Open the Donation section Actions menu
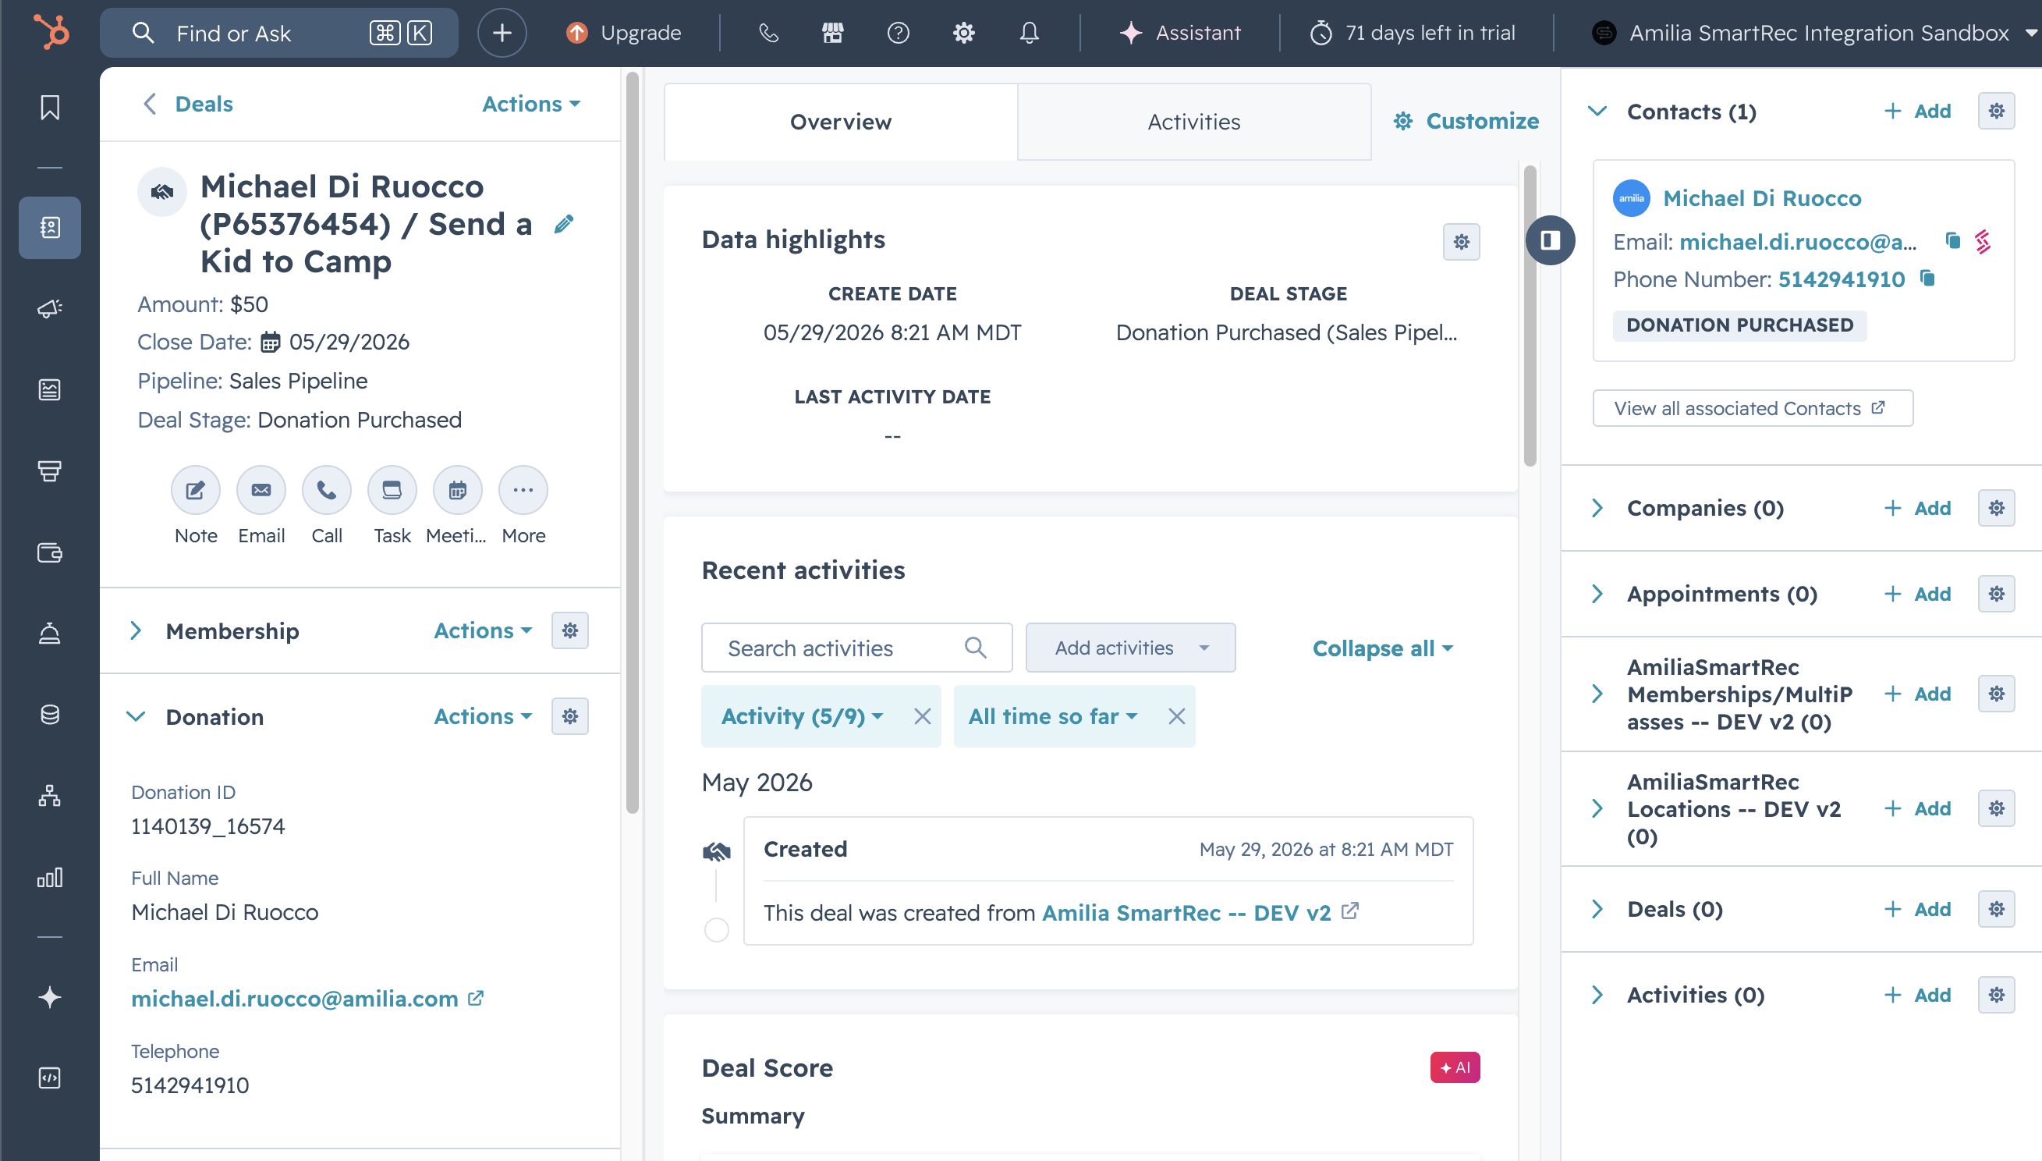This screenshot has width=2042, height=1161. (483, 716)
